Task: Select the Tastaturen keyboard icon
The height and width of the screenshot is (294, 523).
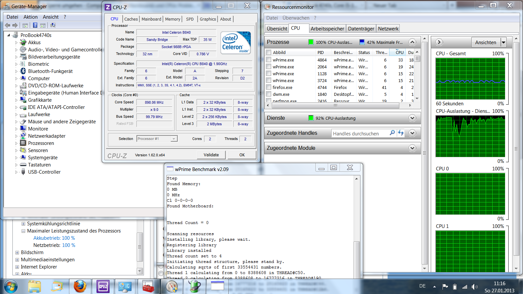Action: [23, 165]
